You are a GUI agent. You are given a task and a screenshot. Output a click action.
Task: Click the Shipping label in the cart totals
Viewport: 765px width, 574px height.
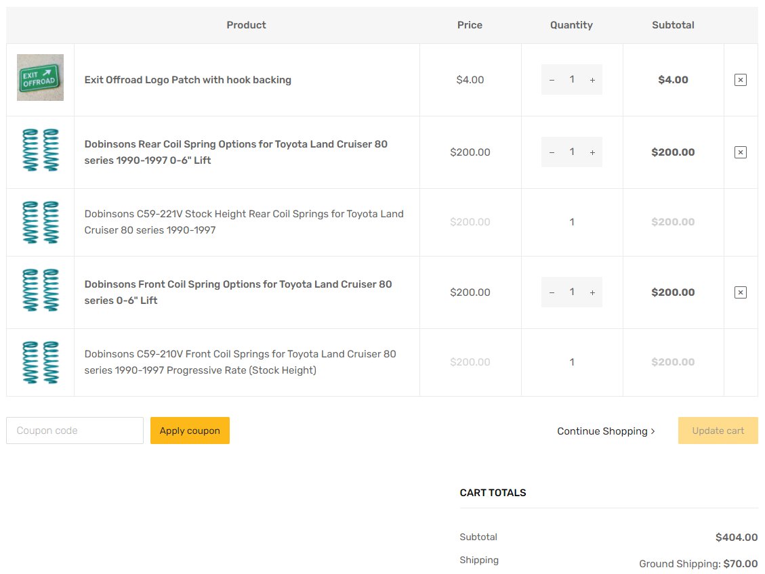(479, 560)
